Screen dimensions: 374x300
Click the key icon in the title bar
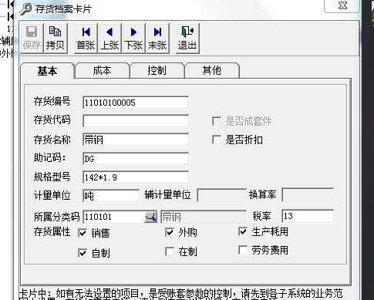25,9
